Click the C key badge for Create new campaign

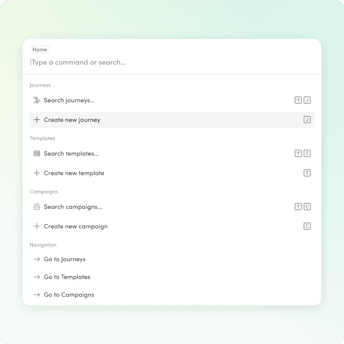(x=307, y=226)
